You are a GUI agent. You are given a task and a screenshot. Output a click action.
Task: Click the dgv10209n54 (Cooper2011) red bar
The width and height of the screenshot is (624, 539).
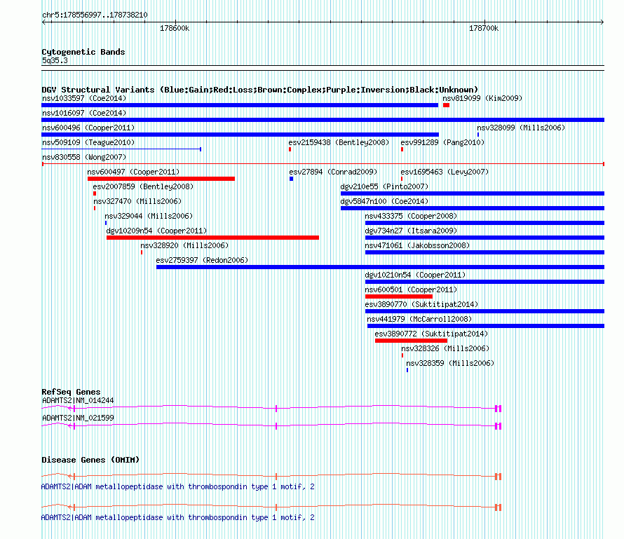point(213,238)
